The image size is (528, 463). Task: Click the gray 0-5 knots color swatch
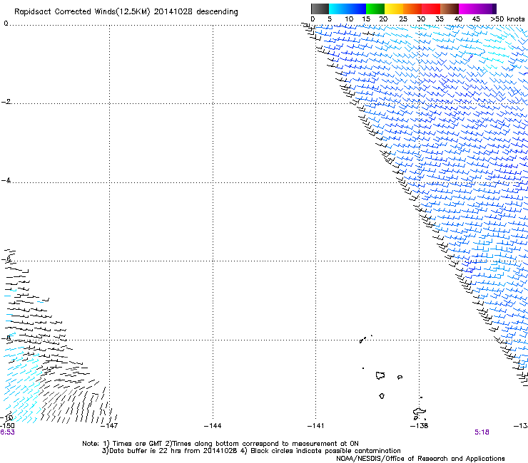pyautogui.click(x=320, y=9)
